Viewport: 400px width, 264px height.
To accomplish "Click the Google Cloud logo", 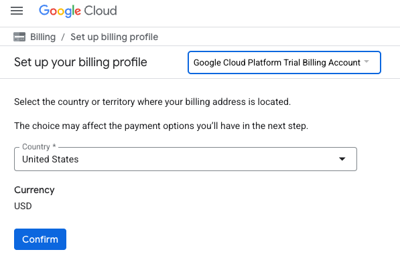I will click(78, 11).
